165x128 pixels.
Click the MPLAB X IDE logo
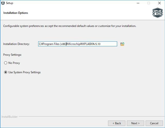coord(158,13)
